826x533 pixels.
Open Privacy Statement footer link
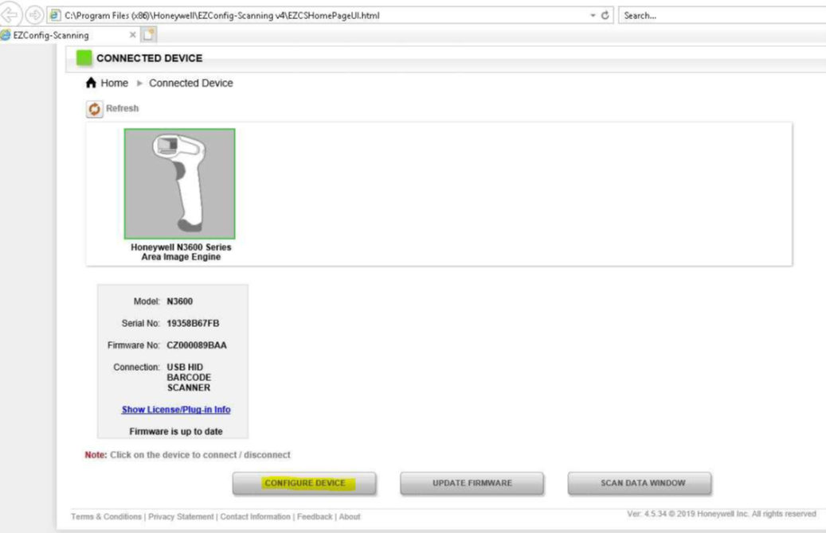coord(181,516)
